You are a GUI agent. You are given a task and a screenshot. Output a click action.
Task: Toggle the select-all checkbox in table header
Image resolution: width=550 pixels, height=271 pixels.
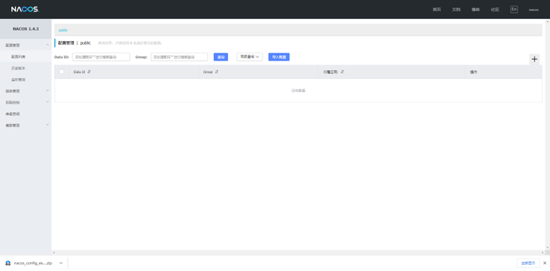pos(62,71)
